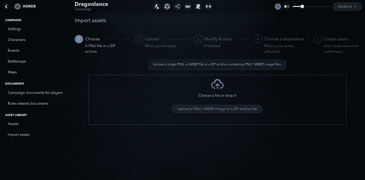
Task: Select Assets under Asset Library
Action: coord(13,124)
